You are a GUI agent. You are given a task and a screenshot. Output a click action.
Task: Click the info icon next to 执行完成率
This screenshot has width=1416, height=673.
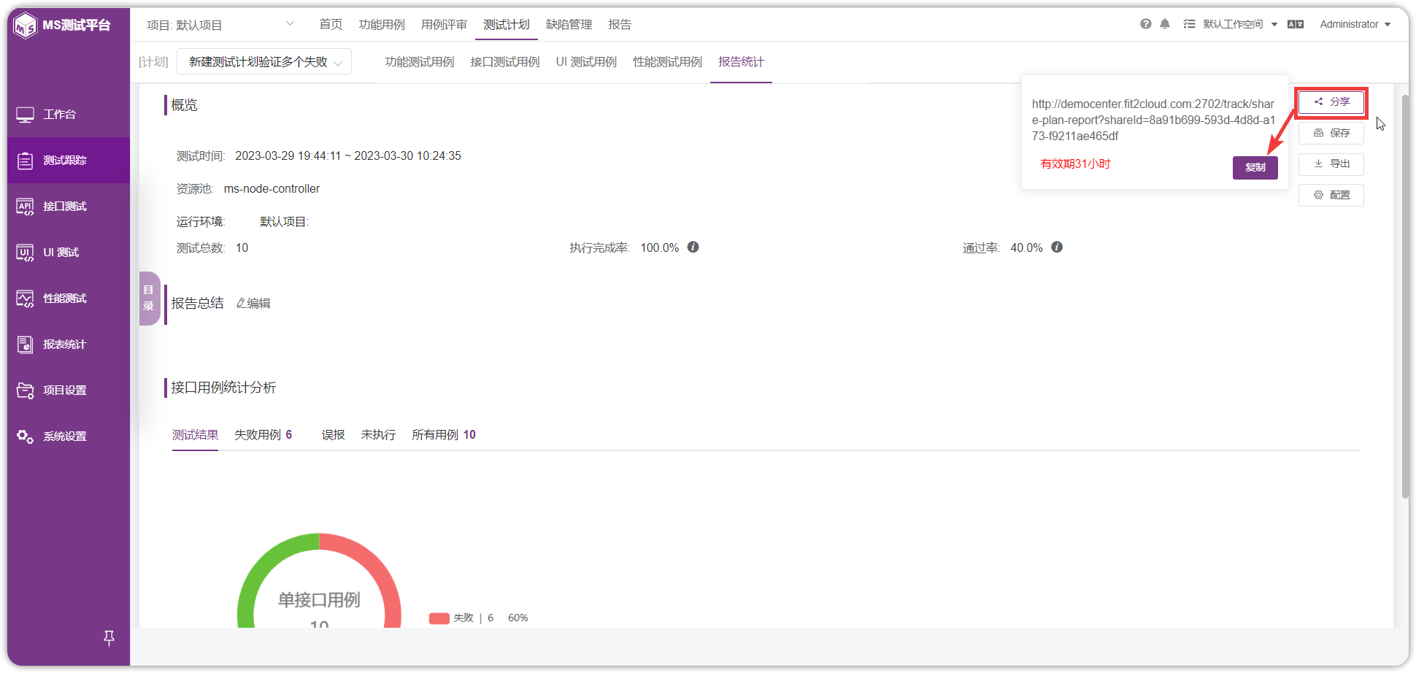coord(693,247)
